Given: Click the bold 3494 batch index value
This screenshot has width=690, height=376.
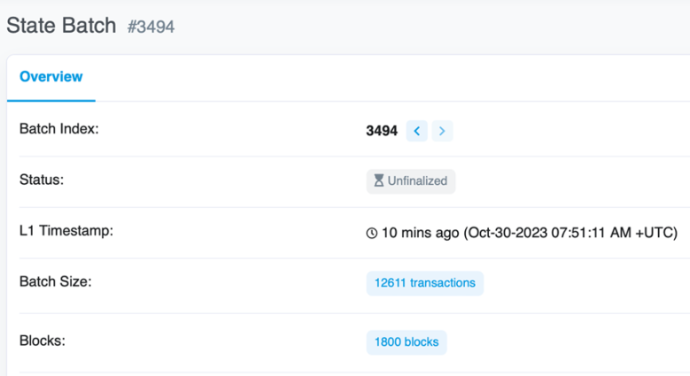Looking at the screenshot, I should click(382, 131).
